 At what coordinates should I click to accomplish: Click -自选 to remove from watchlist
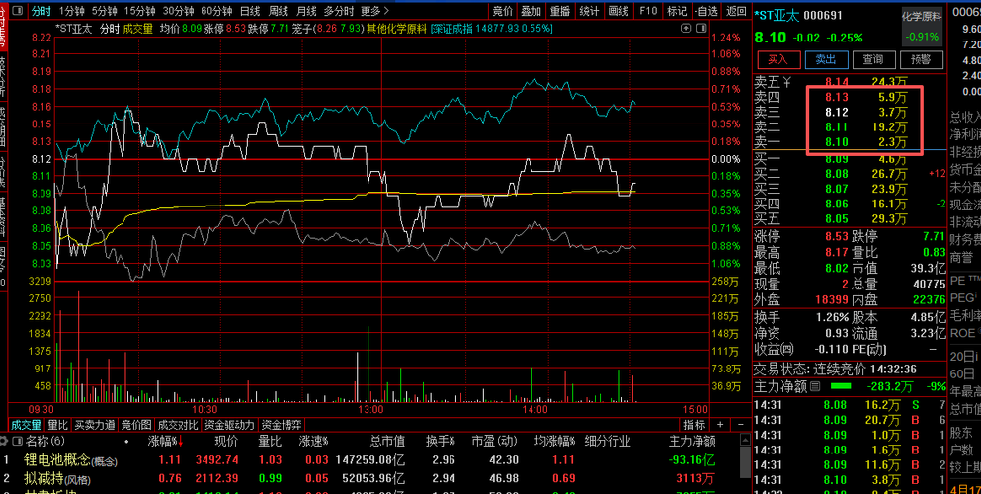706,11
